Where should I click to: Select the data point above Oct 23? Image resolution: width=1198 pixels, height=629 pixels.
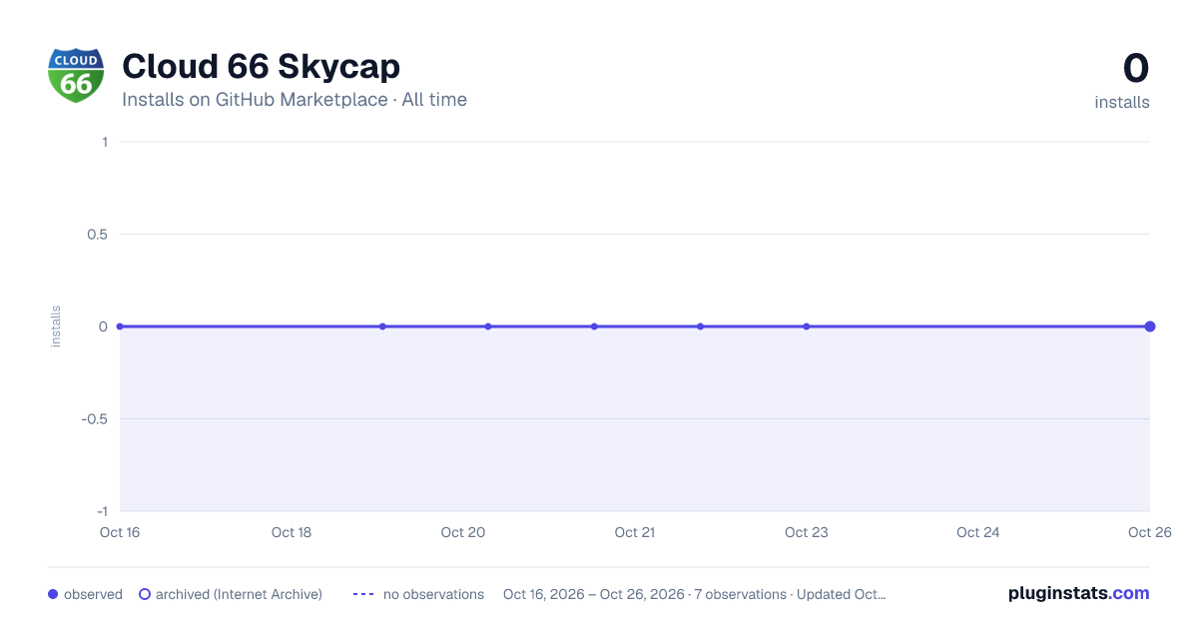point(807,326)
